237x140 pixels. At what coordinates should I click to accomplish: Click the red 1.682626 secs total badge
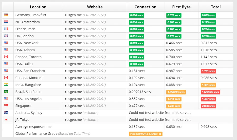(210, 92)
